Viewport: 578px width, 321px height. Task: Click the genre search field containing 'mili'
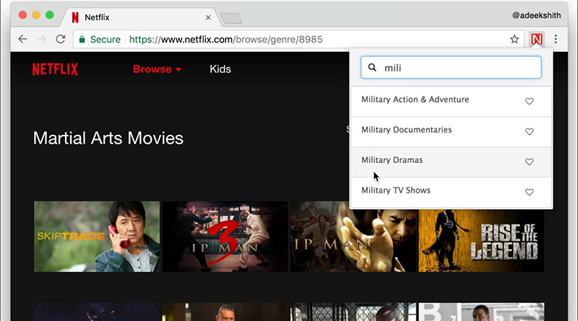click(459, 68)
